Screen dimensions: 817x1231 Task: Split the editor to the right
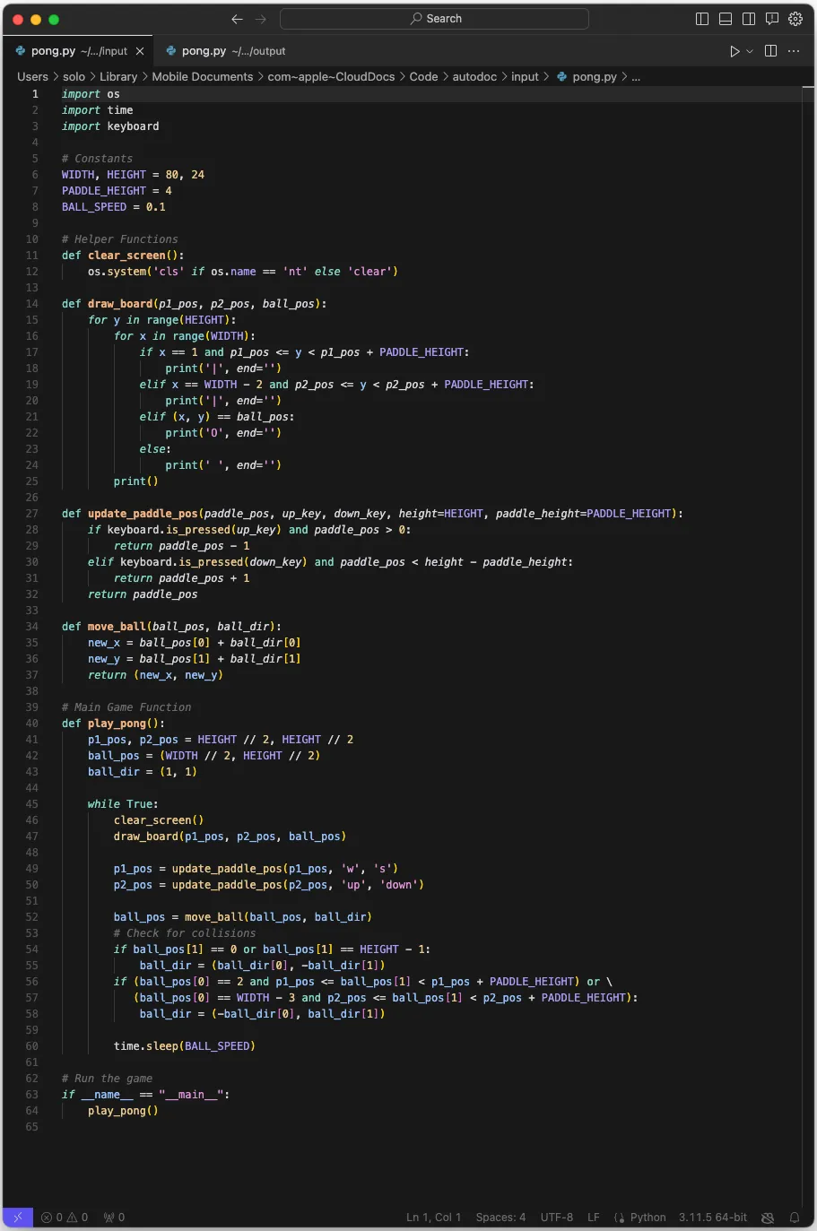click(x=770, y=51)
